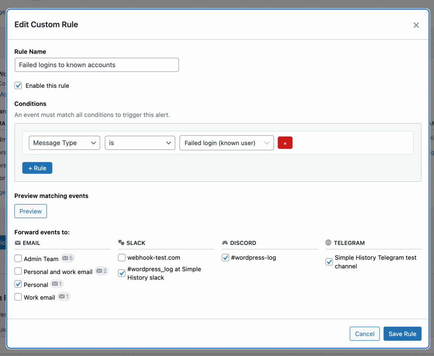The image size is (434, 356).
Task: Uncheck the #wordpress-log Discord checkbox
Action: [x=225, y=258]
